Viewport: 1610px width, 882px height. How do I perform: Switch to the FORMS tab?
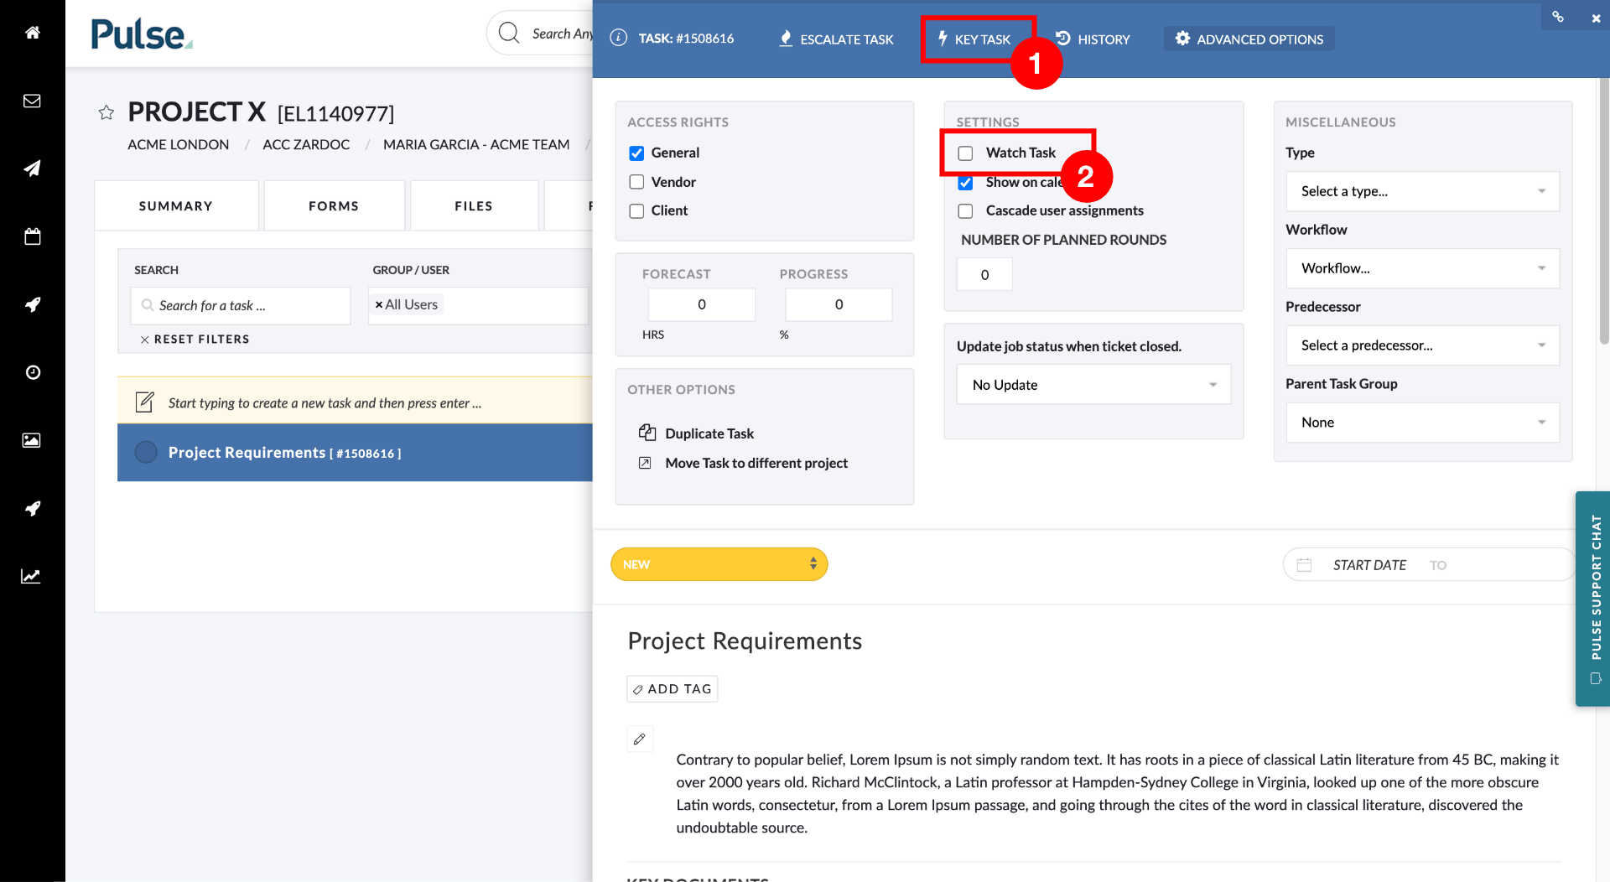(334, 205)
